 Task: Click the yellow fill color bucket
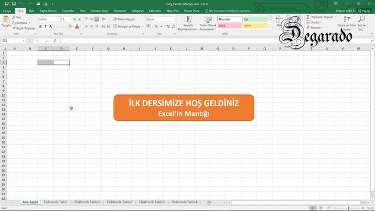[70, 26]
